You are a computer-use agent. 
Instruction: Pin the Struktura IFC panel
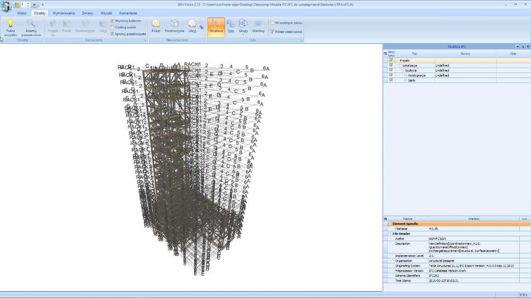coord(523,47)
